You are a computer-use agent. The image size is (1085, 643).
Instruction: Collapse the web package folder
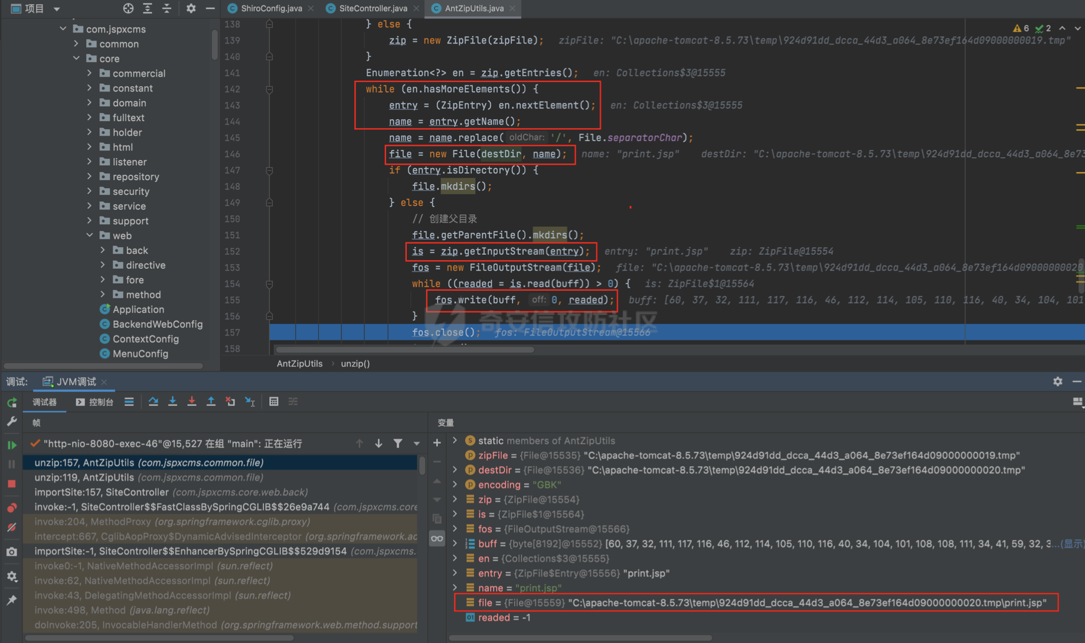[x=90, y=235]
